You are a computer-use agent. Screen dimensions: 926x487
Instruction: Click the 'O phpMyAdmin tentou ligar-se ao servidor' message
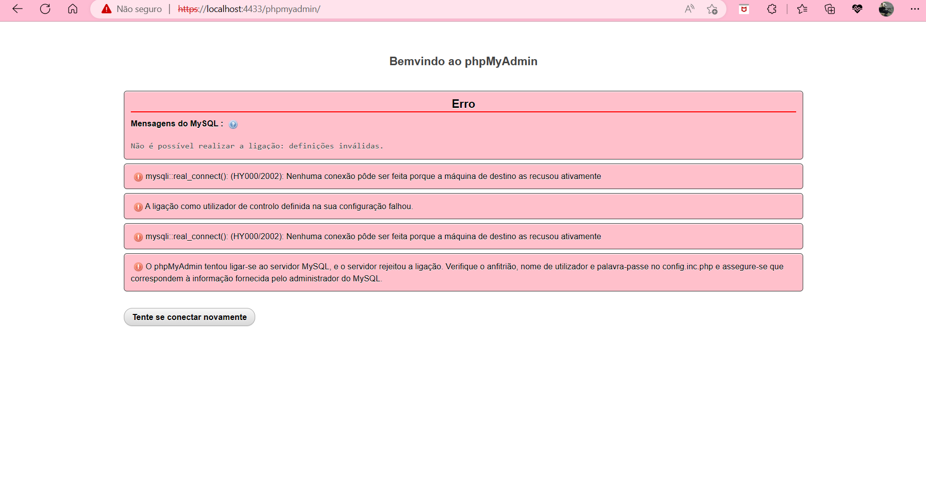pyautogui.click(x=457, y=272)
